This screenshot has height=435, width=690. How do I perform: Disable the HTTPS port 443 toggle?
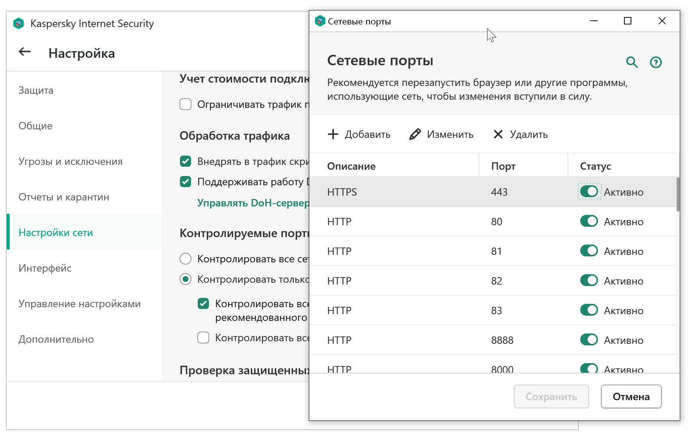click(x=589, y=192)
